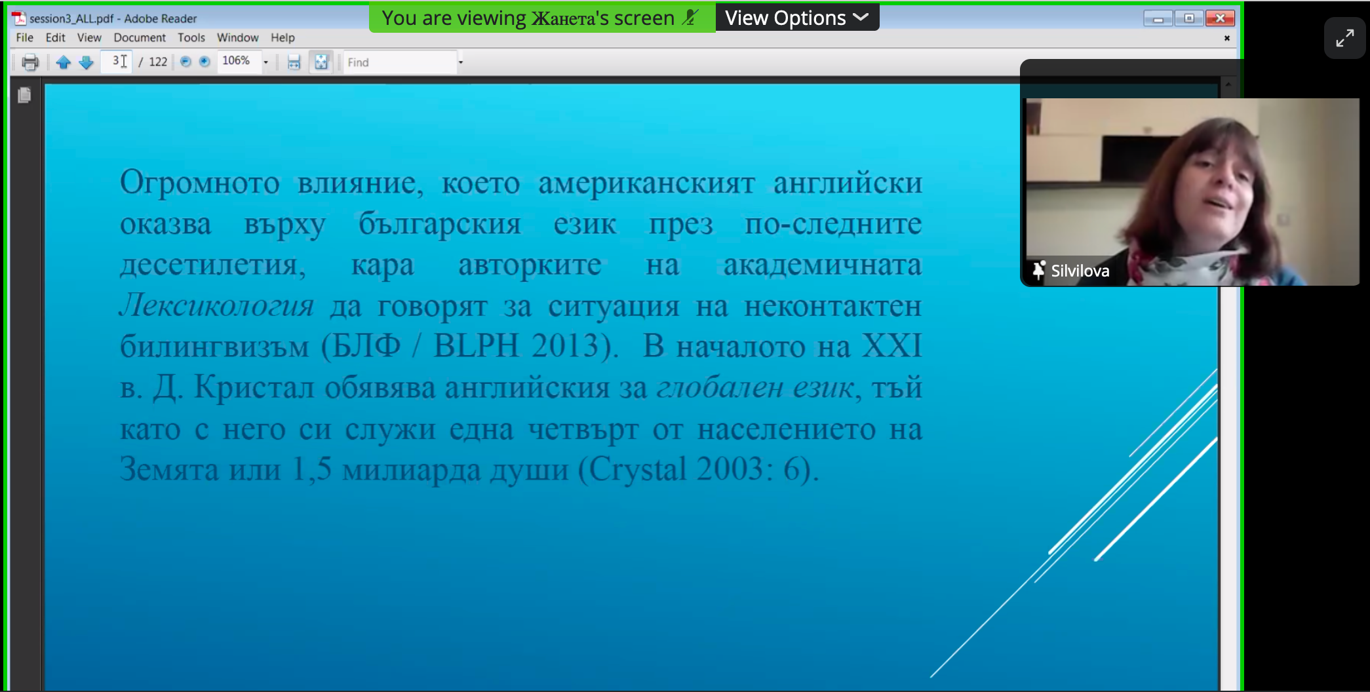
Task: Open the File menu
Action: [24, 37]
